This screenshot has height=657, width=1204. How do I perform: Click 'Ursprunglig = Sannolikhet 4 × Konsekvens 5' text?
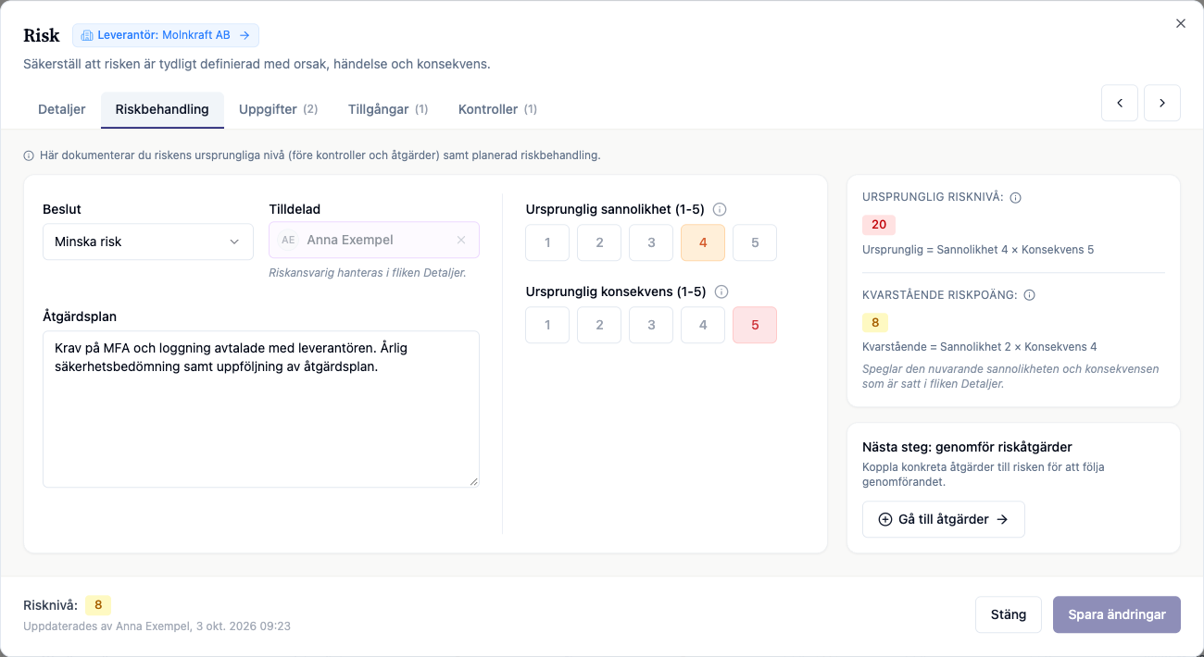(x=978, y=250)
